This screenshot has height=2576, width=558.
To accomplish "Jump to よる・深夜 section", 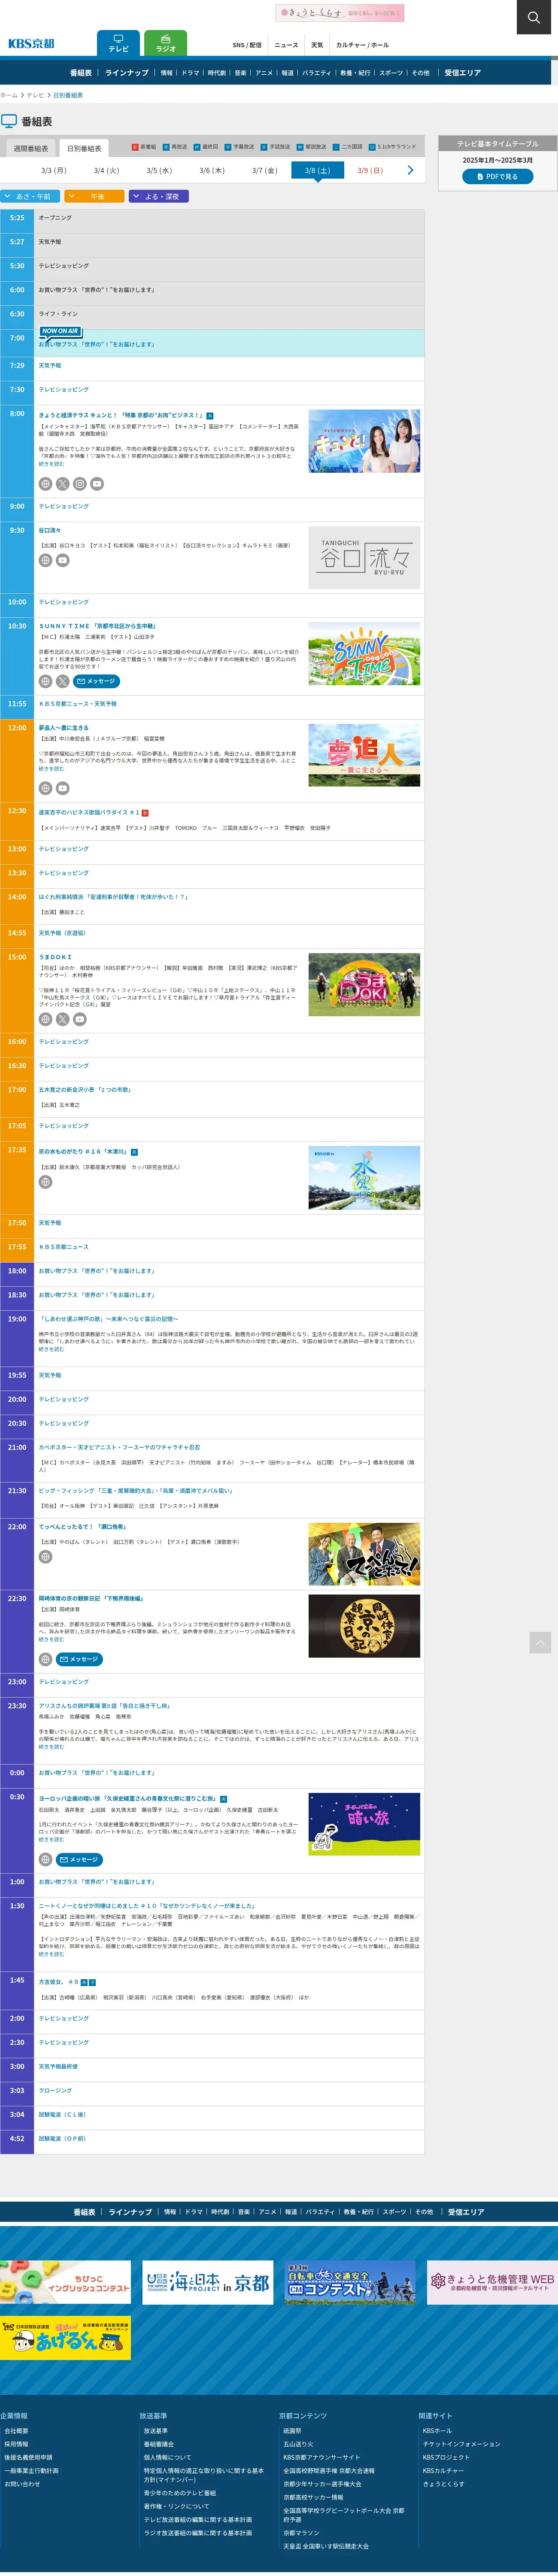I will (158, 197).
